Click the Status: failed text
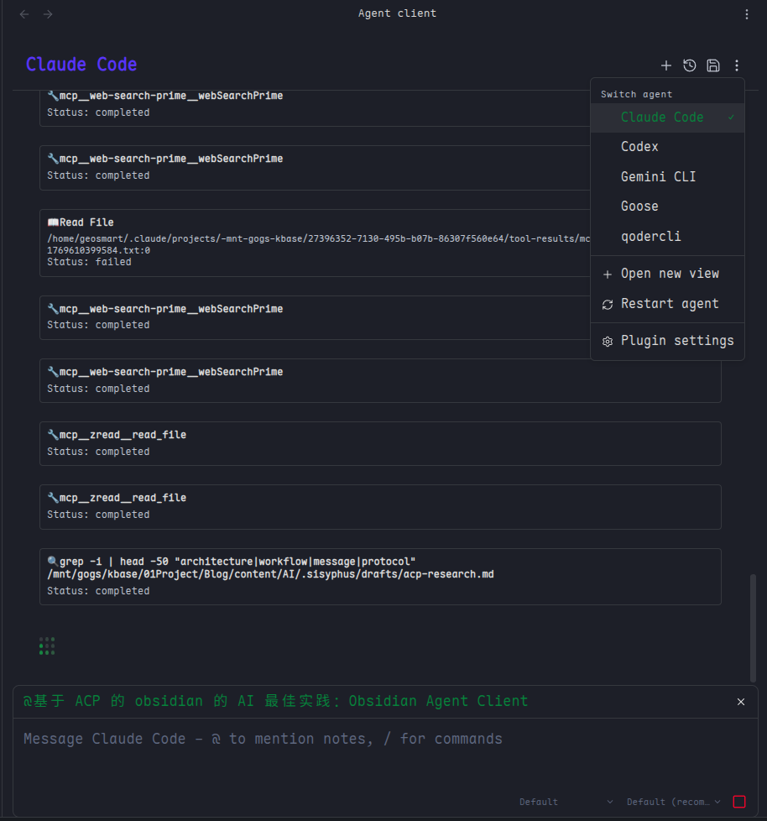Viewport: 767px width, 821px height. coord(89,262)
